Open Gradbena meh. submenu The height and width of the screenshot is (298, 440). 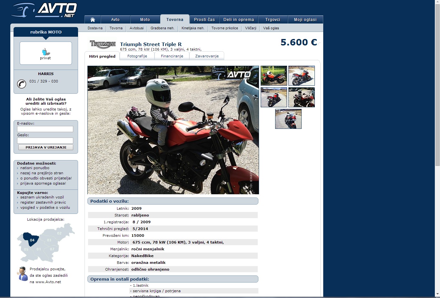[163, 28]
